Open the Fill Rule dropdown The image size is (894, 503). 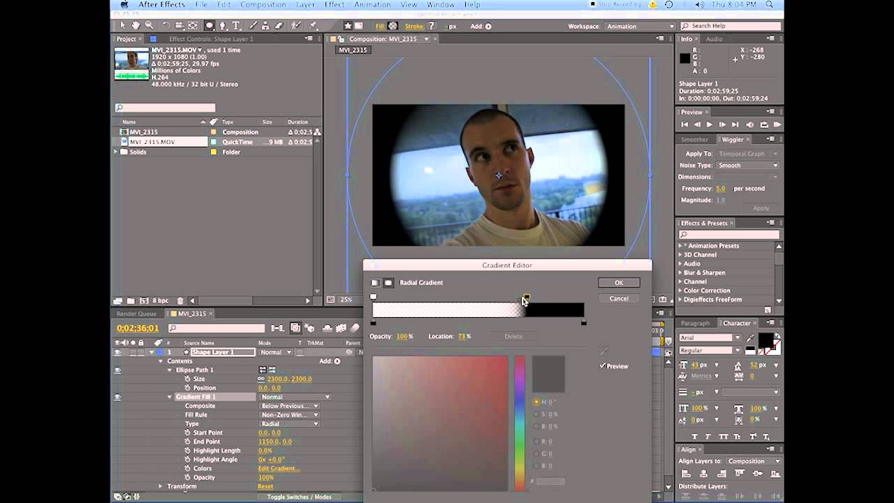point(290,415)
